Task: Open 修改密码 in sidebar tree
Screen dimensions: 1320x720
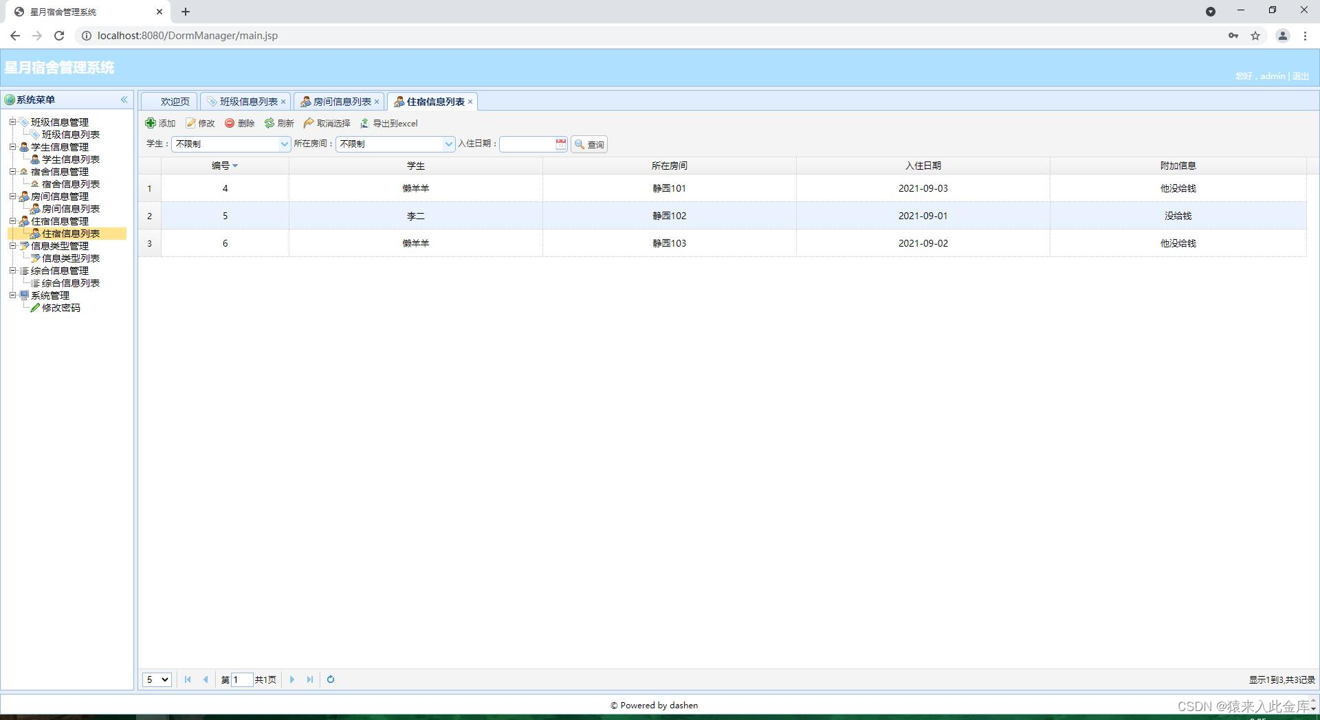Action: click(60, 308)
